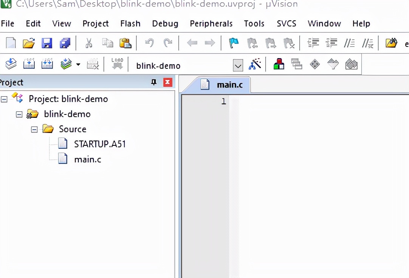Open Manage Run-Time Environment diamond icon
Viewport: 409px width, 278px height.
point(315,64)
